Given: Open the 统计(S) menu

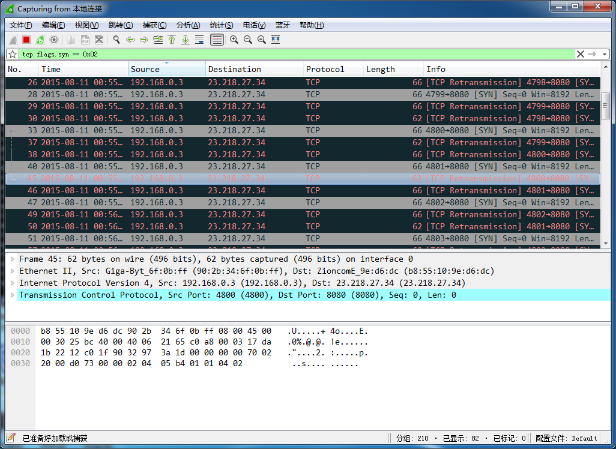Looking at the screenshot, I should (222, 25).
